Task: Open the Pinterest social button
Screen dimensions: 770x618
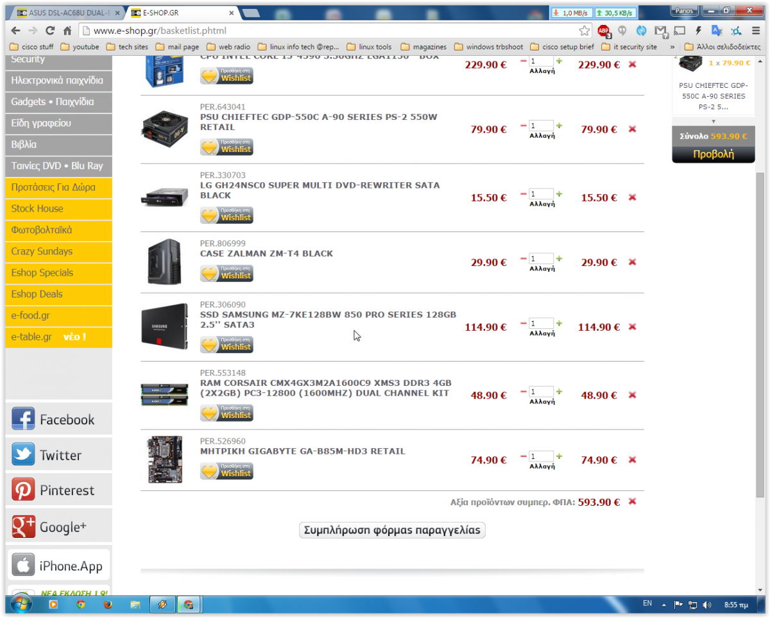Action: tap(58, 490)
